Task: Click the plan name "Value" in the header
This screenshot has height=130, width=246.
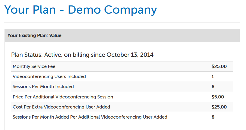Action: pos(55,35)
